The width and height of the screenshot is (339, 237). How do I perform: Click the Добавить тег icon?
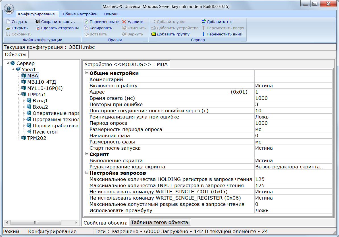[203, 22]
